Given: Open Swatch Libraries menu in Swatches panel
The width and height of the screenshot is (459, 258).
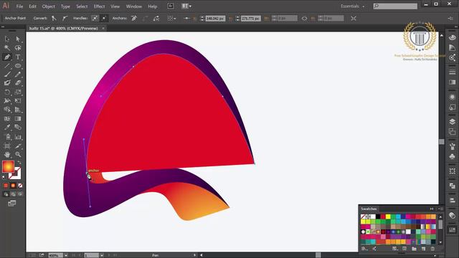Looking at the screenshot, I should pyautogui.click(x=364, y=249).
